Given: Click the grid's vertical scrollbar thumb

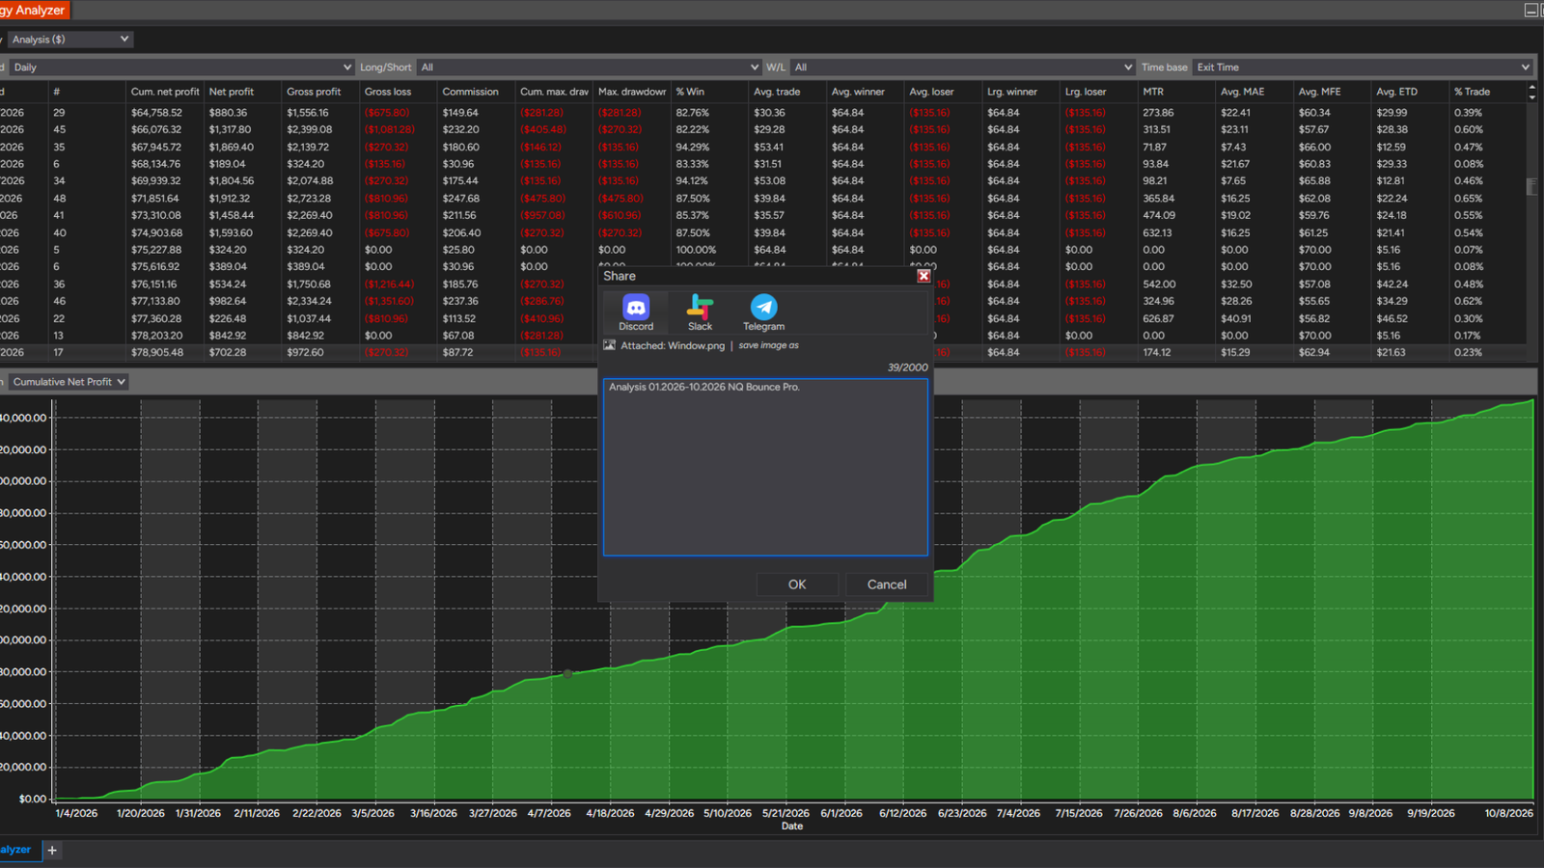Looking at the screenshot, I should coord(1531,187).
